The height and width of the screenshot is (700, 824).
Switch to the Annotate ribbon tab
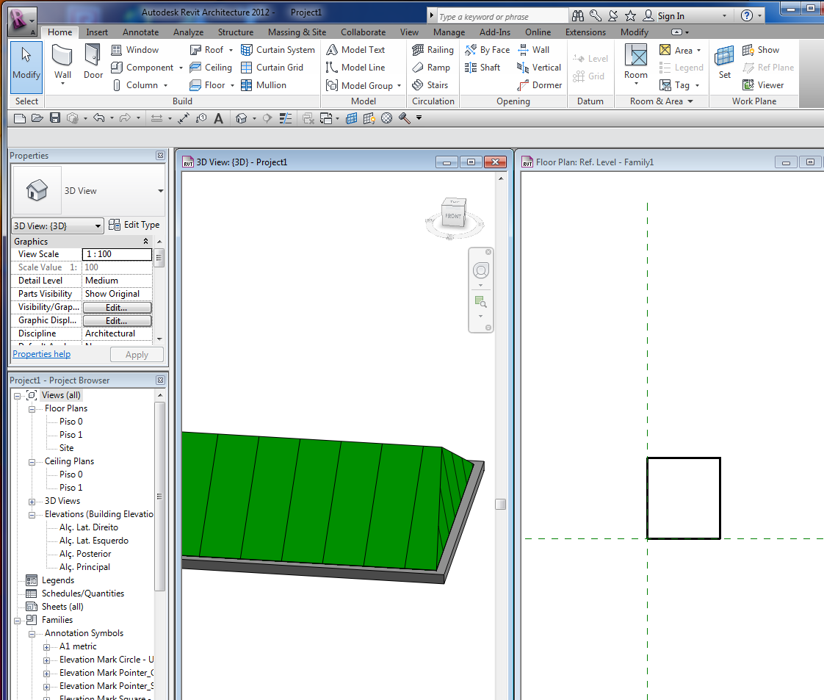[x=140, y=32]
